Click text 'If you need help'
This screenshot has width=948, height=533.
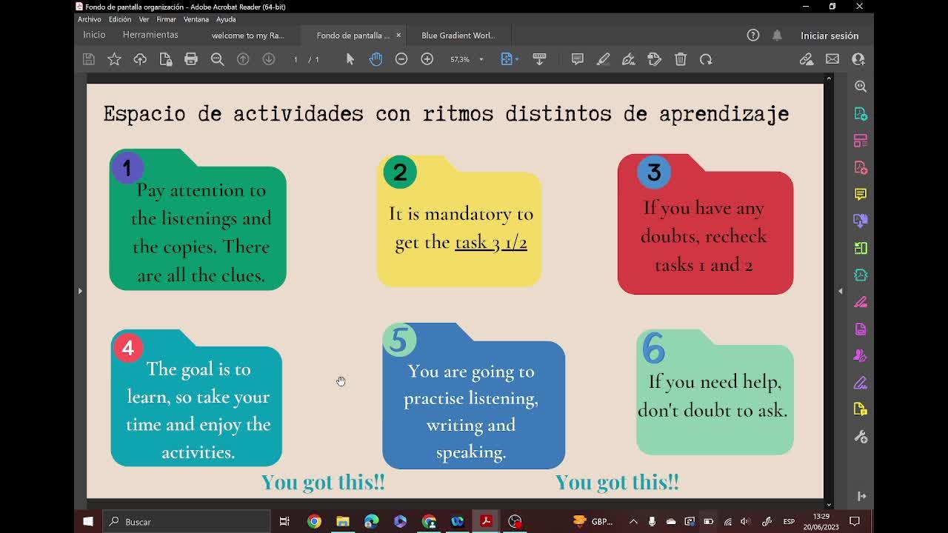coord(715,381)
